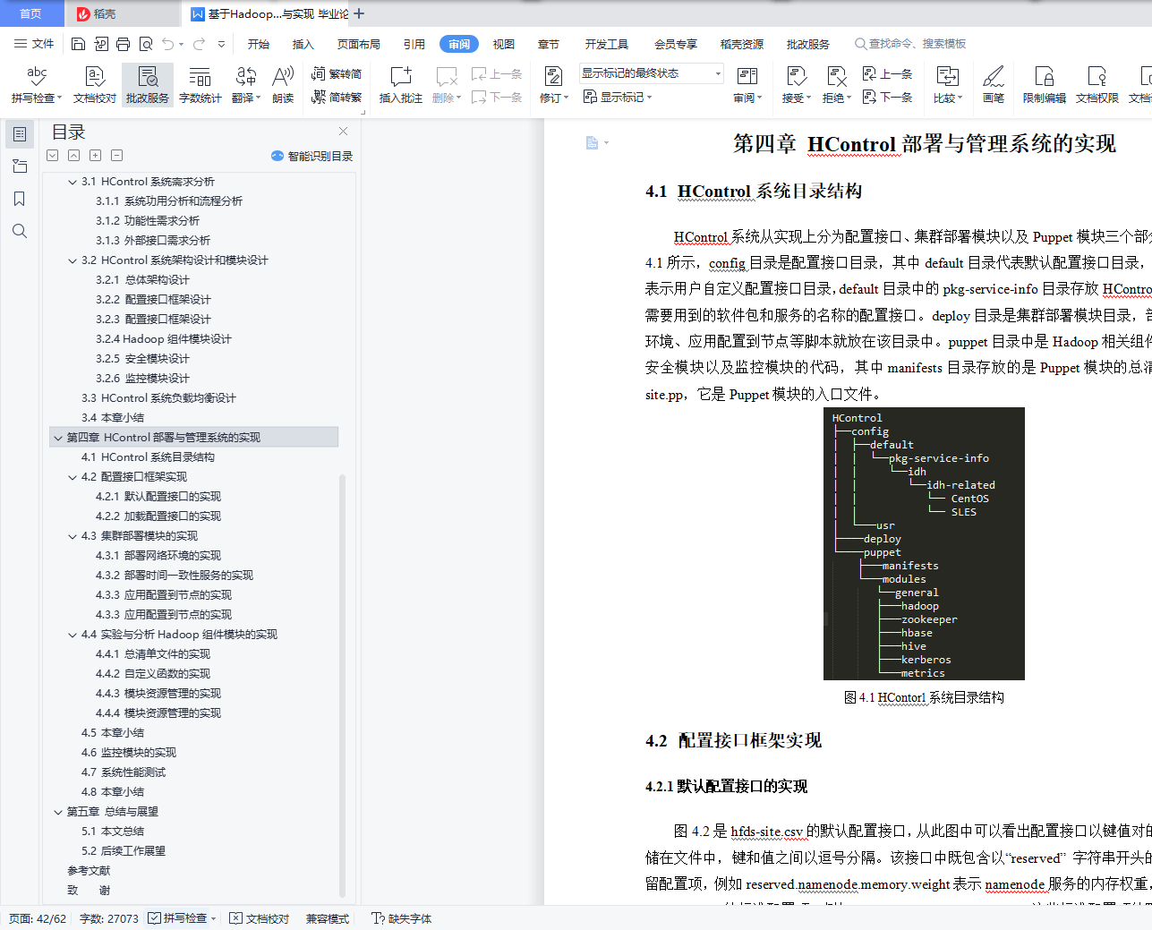Screen dimensions: 1152x930
Task: Open the 批改服务 tool in ribbon
Action: 148,85
